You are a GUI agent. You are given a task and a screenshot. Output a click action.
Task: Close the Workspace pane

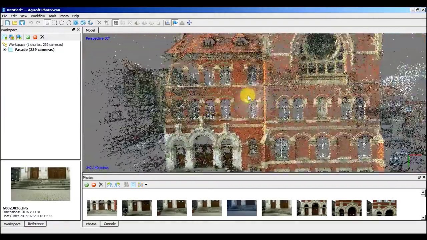pos(78,30)
